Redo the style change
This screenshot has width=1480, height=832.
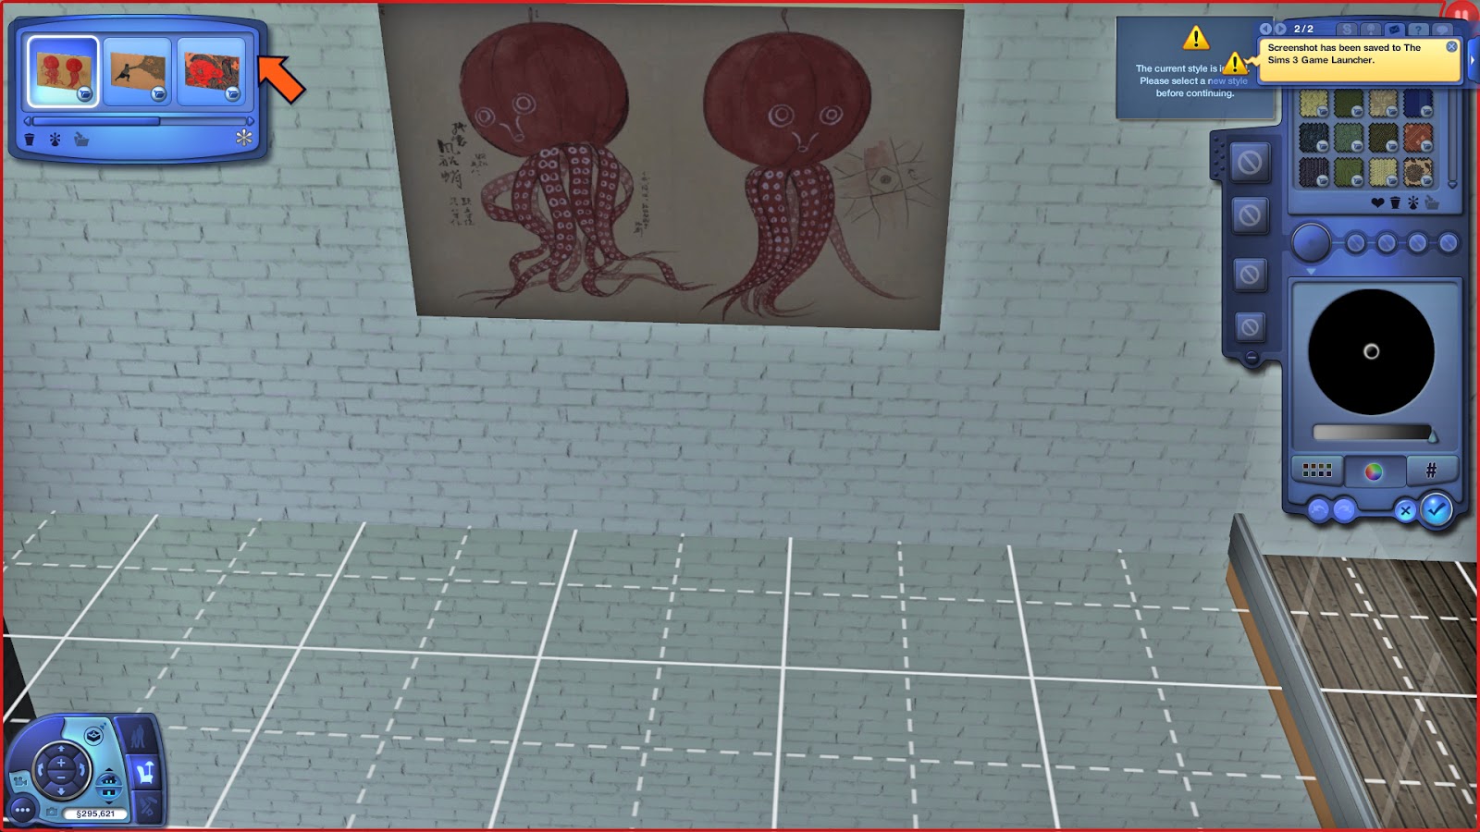pos(1344,509)
